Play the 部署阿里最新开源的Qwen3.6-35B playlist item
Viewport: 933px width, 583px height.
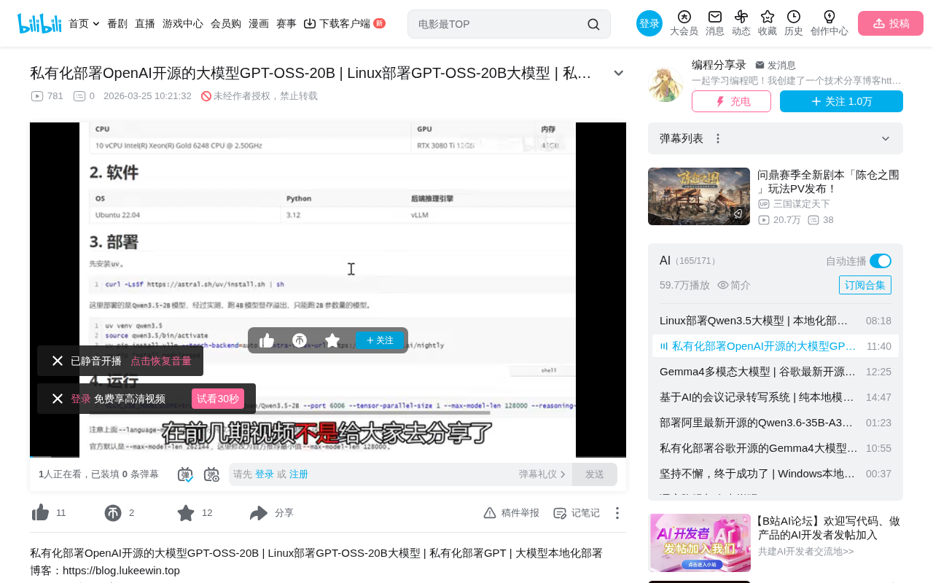pos(776,423)
